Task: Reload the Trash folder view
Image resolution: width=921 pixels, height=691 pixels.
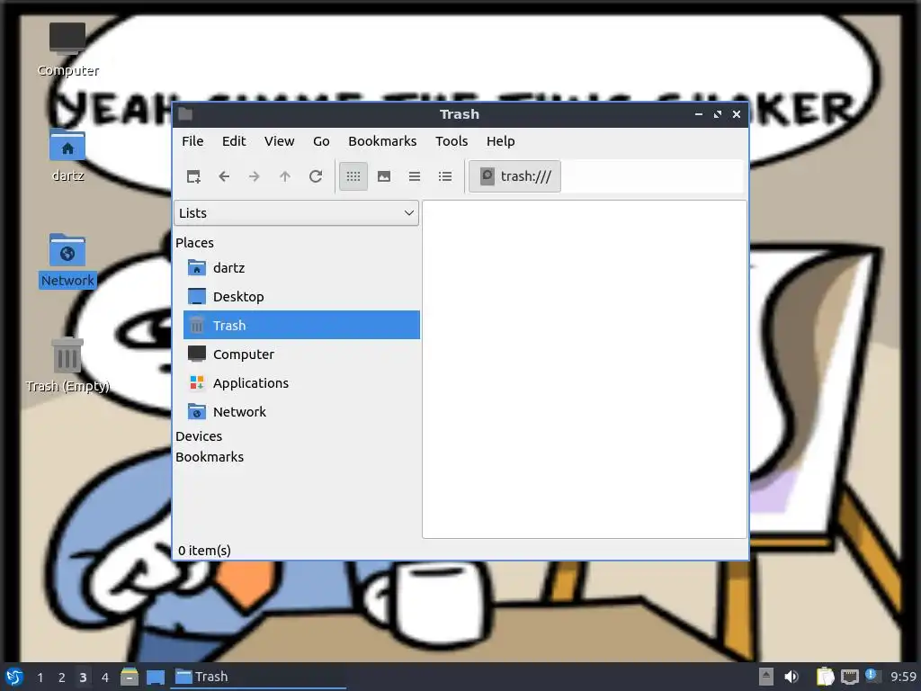Action: click(316, 176)
